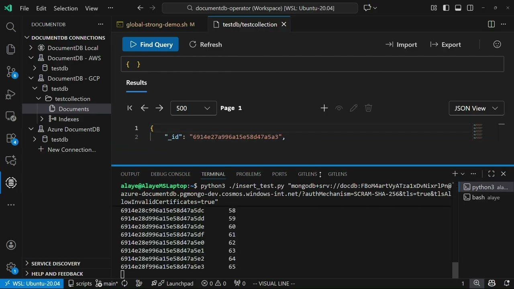Open the Selection menu
Image resolution: width=514 pixels, height=289 pixels.
coord(65,8)
